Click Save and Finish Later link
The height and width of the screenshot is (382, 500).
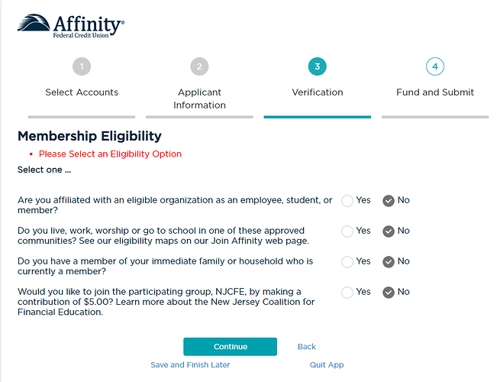click(x=190, y=365)
